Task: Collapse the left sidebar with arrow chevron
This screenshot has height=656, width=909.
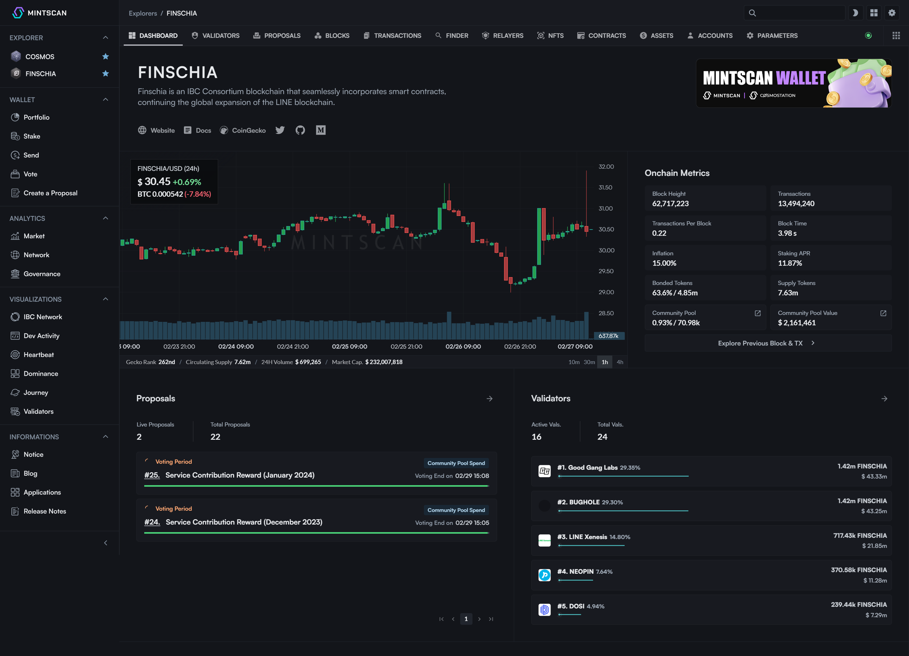Action: point(105,543)
